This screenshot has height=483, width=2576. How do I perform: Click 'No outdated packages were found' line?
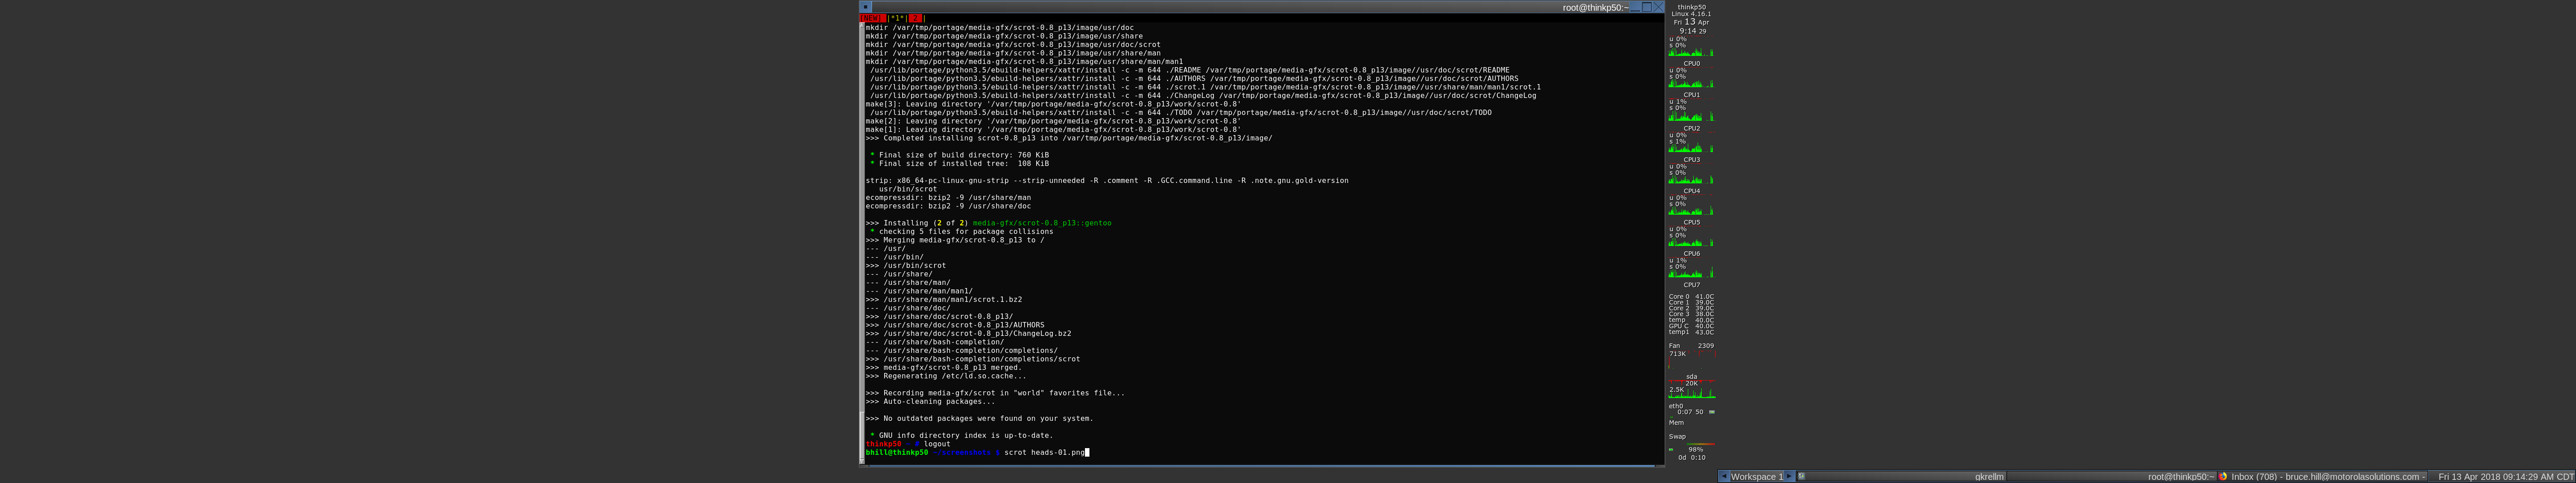[979, 418]
